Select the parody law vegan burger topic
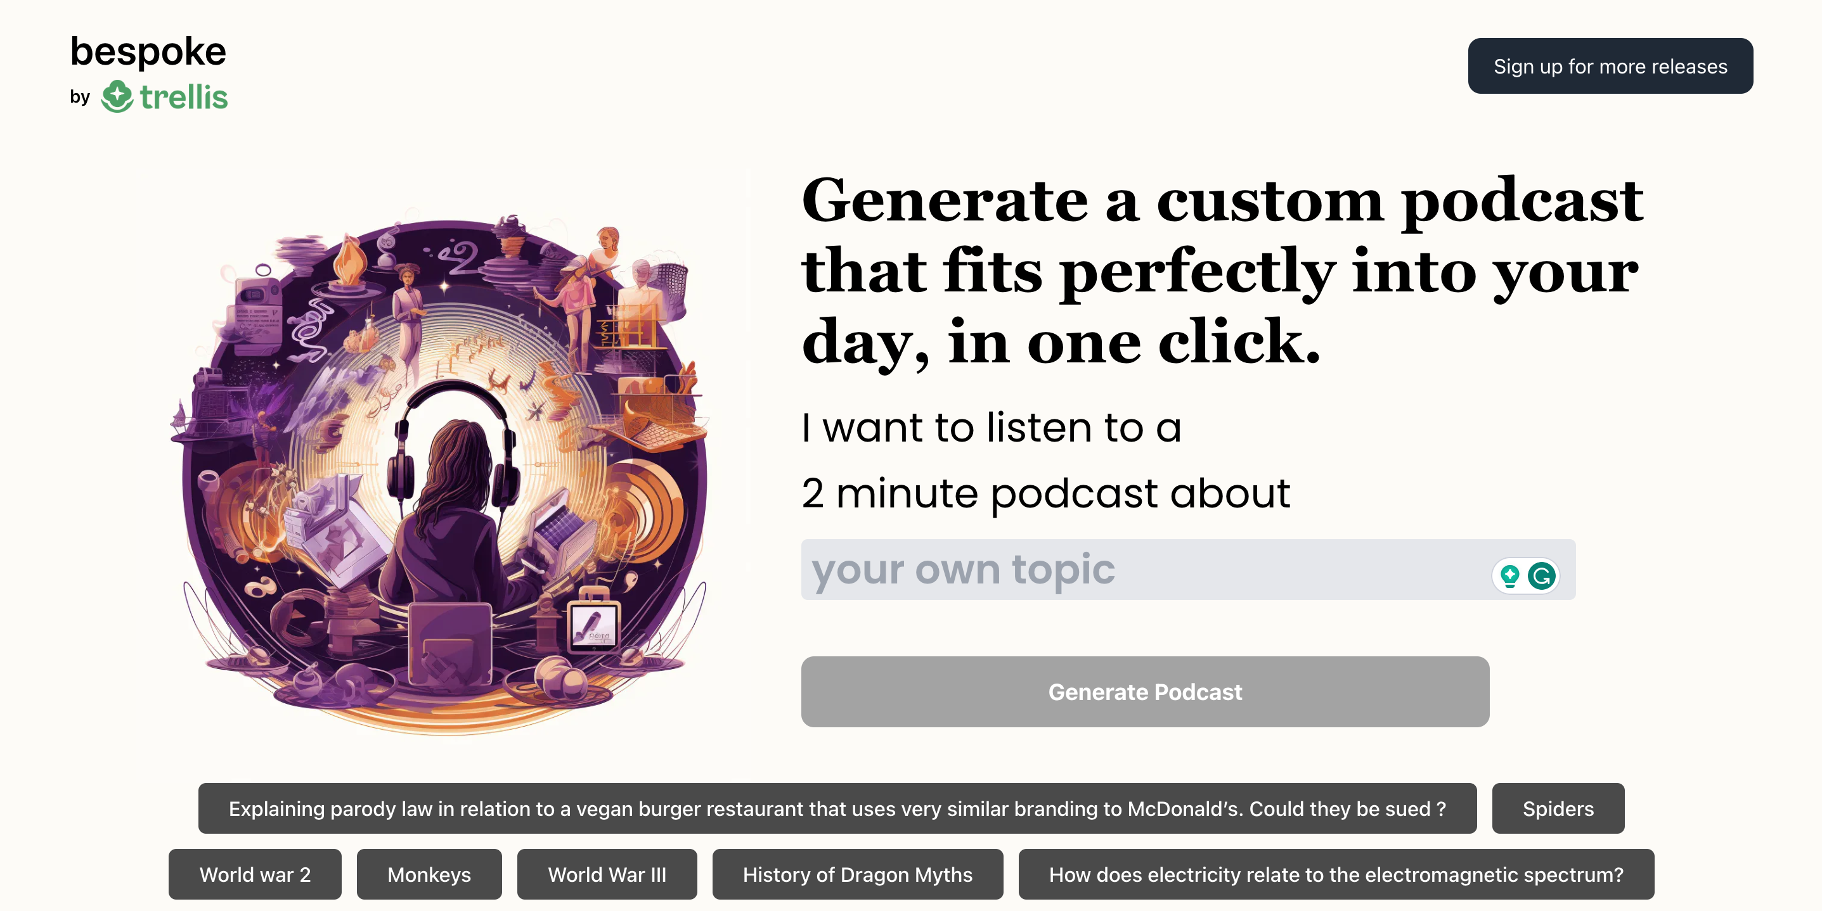This screenshot has width=1822, height=911. point(837,808)
